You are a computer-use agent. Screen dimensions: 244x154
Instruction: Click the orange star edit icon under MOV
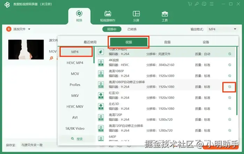pos(51,58)
